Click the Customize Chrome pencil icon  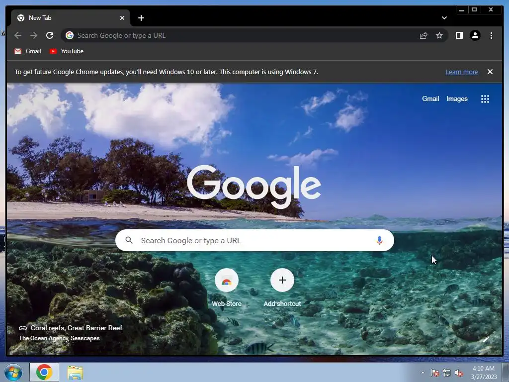486,339
